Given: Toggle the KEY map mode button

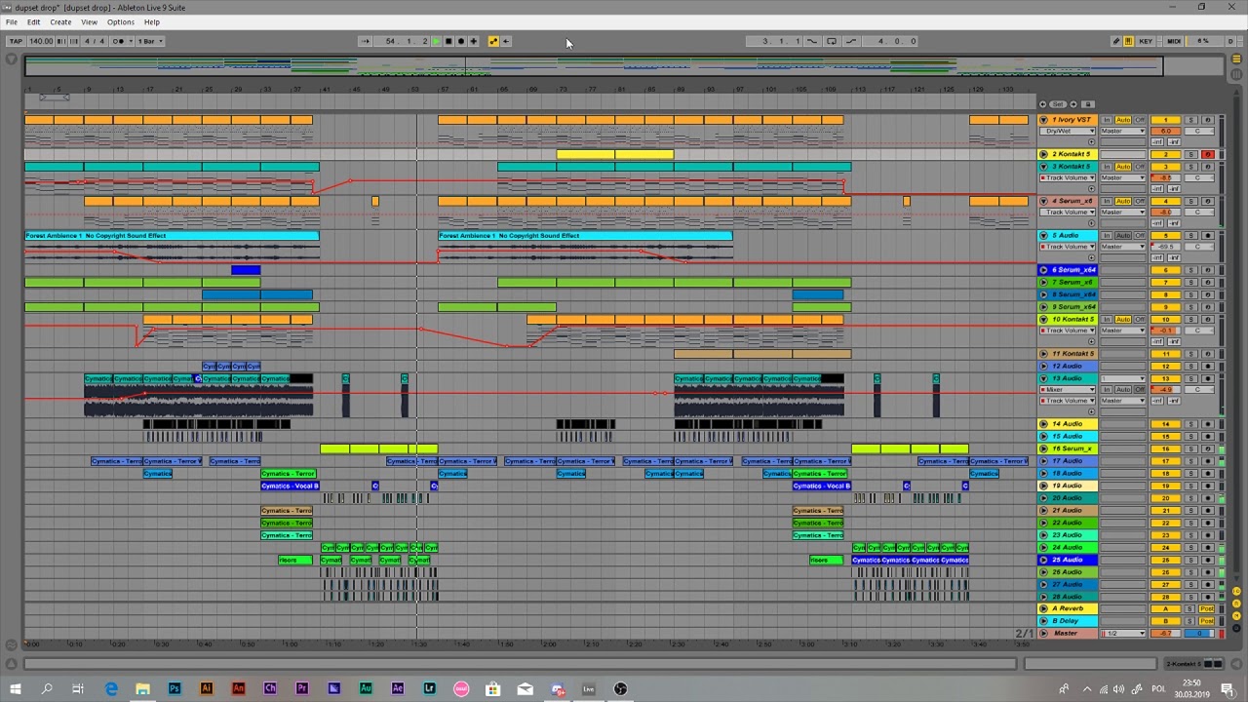Looking at the screenshot, I should pos(1146,41).
